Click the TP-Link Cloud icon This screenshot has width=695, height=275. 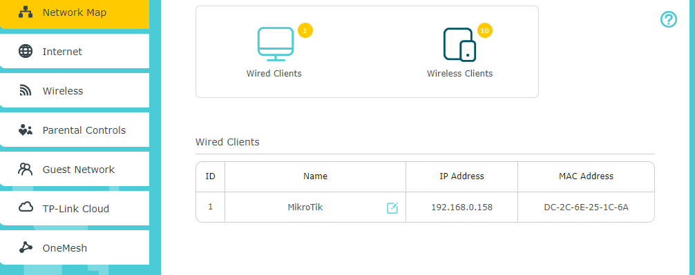(x=26, y=207)
